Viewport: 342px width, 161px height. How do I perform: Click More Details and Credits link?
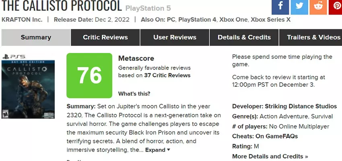[270, 156]
